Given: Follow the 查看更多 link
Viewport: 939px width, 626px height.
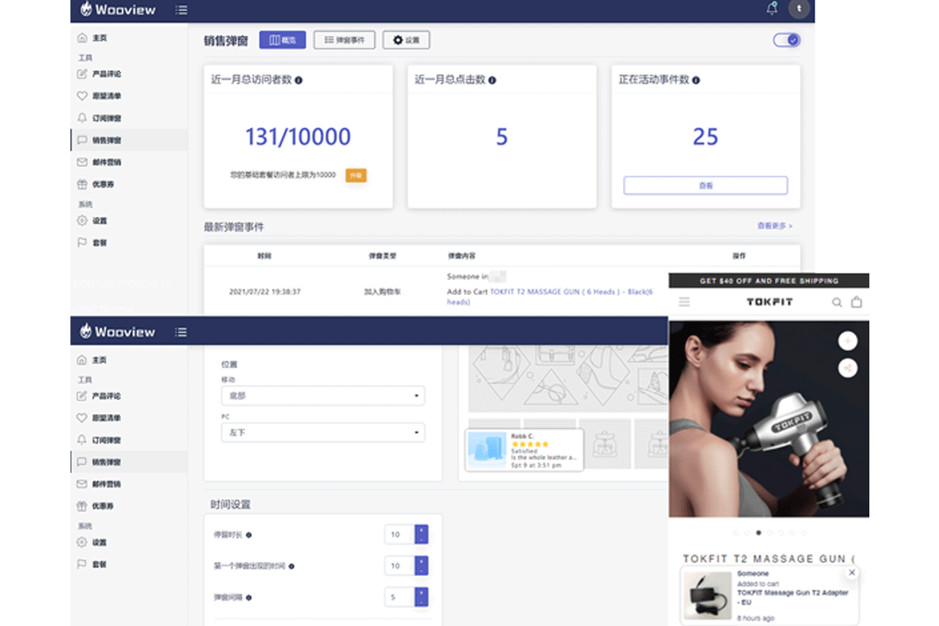Looking at the screenshot, I should (774, 225).
